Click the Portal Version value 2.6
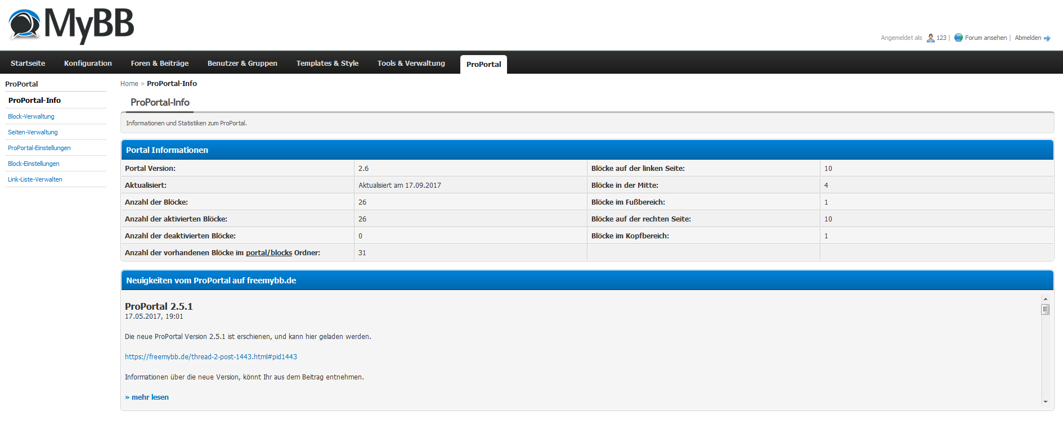 pos(364,168)
